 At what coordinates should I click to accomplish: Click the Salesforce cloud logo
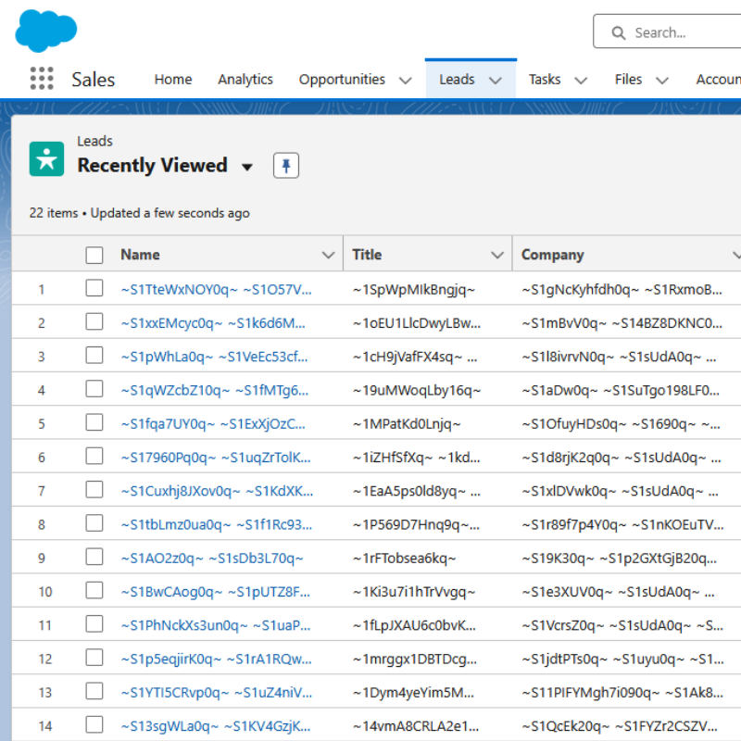click(45, 31)
